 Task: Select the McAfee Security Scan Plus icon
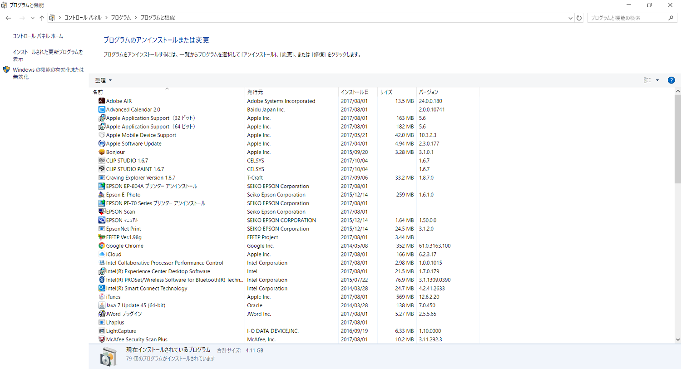point(102,339)
